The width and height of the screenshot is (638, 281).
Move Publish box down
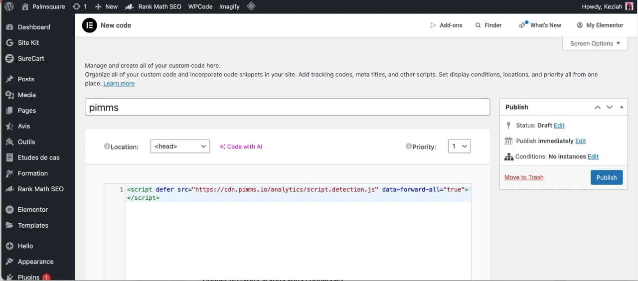pos(609,107)
